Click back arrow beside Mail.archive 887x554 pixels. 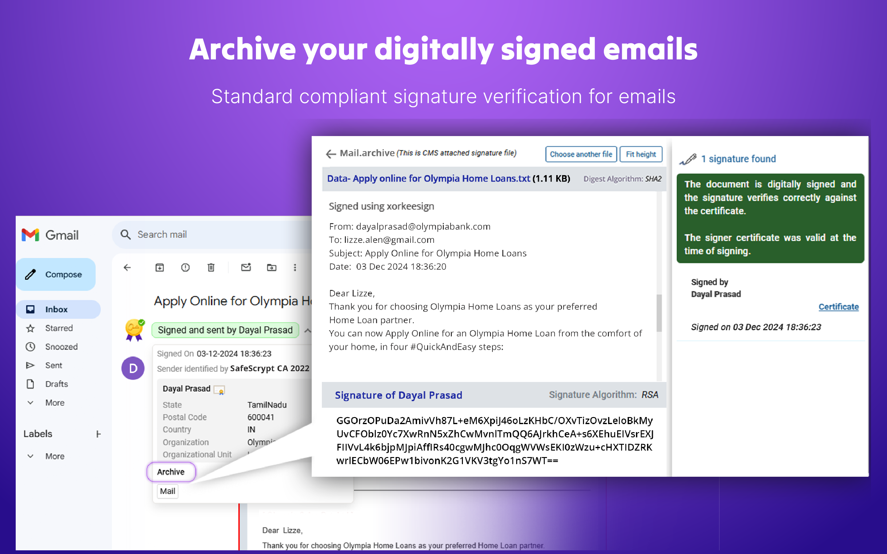[x=331, y=154]
